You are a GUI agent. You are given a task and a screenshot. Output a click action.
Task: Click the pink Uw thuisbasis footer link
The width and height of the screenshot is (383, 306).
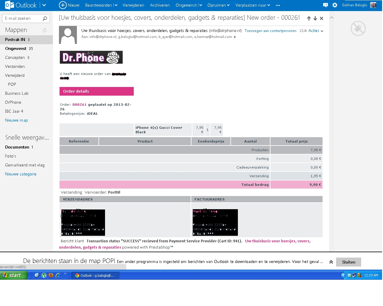(185, 244)
